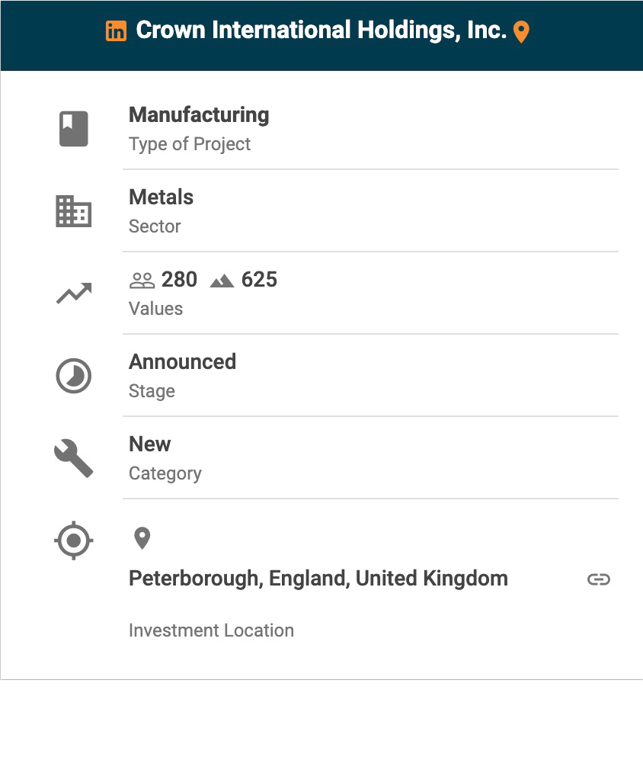This screenshot has width=643, height=770.
Task: Click the bookmark icon beside Manufacturing
Action: pyautogui.click(x=74, y=129)
